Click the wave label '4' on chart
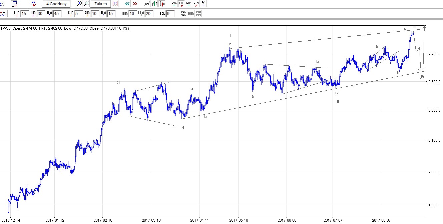The height and width of the screenshot is (224, 443). [x=183, y=127]
